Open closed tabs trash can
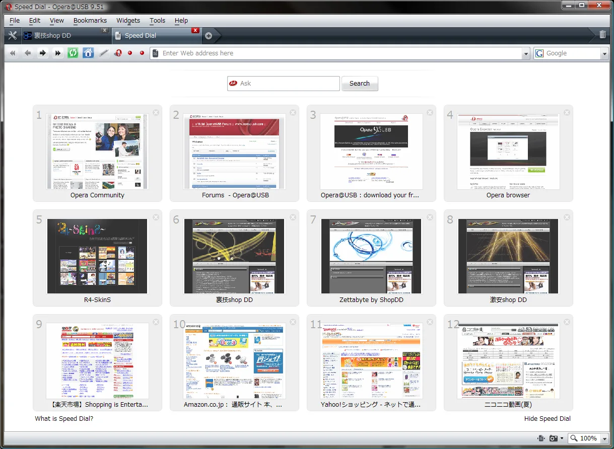The image size is (614, 449). pyautogui.click(x=602, y=35)
